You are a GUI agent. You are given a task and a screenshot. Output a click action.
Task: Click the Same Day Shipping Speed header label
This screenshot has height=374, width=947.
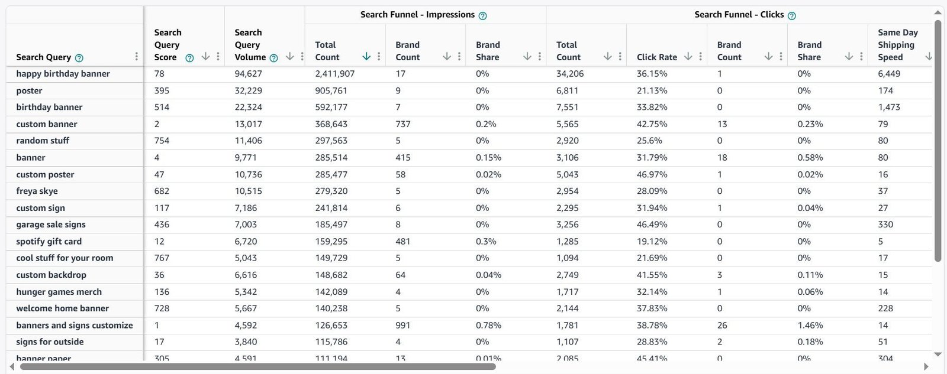(897, 45)
